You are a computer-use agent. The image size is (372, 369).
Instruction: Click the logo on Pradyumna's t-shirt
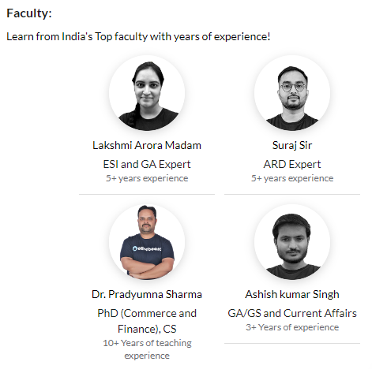click(x=147, y=248)
